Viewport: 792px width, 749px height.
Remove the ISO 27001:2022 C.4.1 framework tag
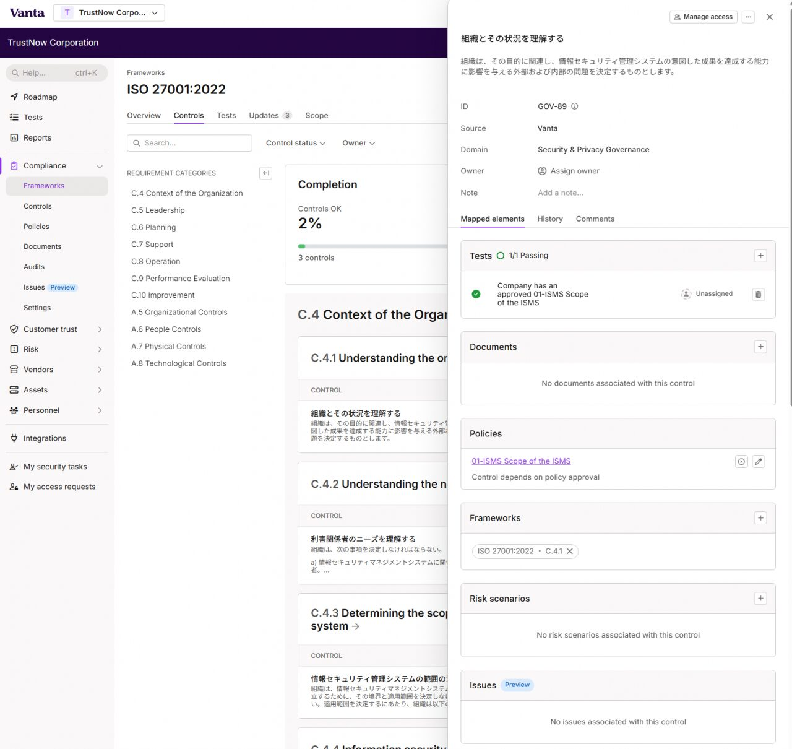click(570, 552)
